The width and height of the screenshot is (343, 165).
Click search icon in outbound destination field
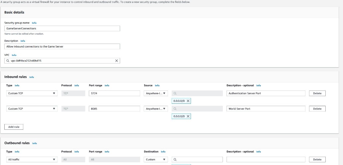click(x=175, y=160)
